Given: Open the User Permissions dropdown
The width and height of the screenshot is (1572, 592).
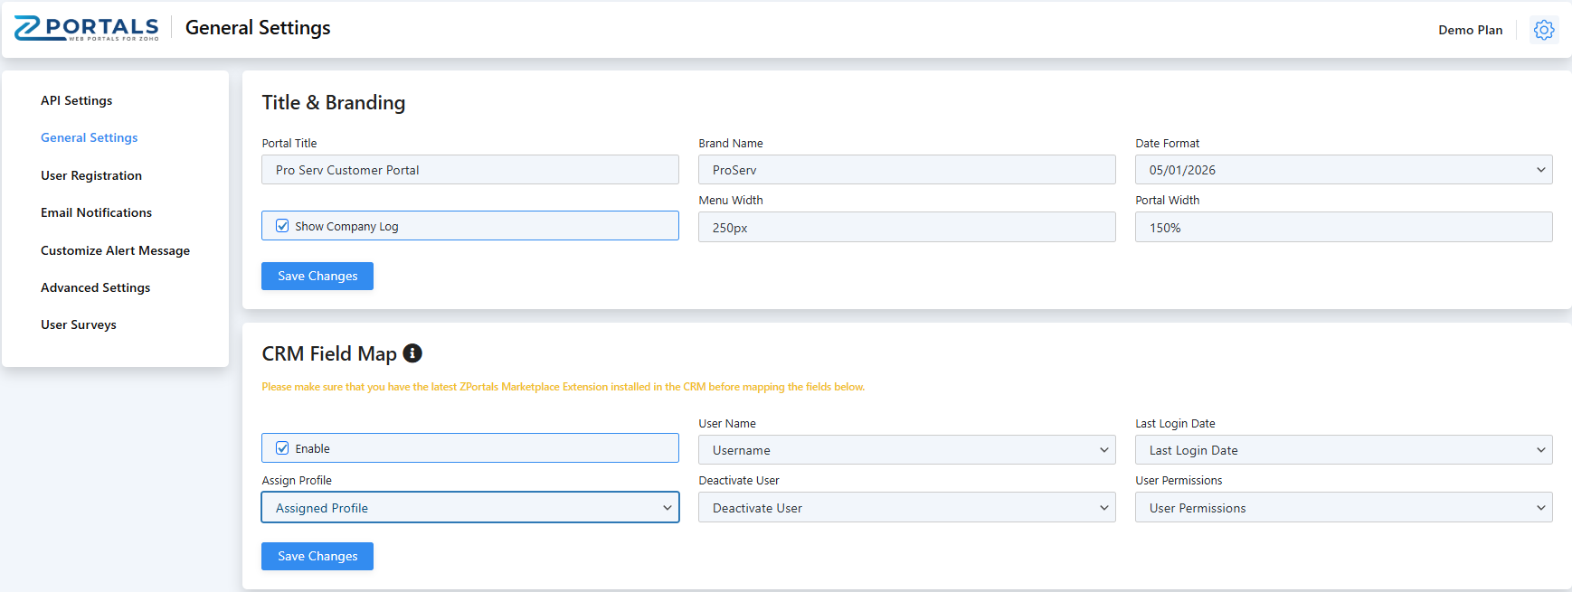Looking at the screenshot, I should pyautogui.click(x=1343, y=508).
